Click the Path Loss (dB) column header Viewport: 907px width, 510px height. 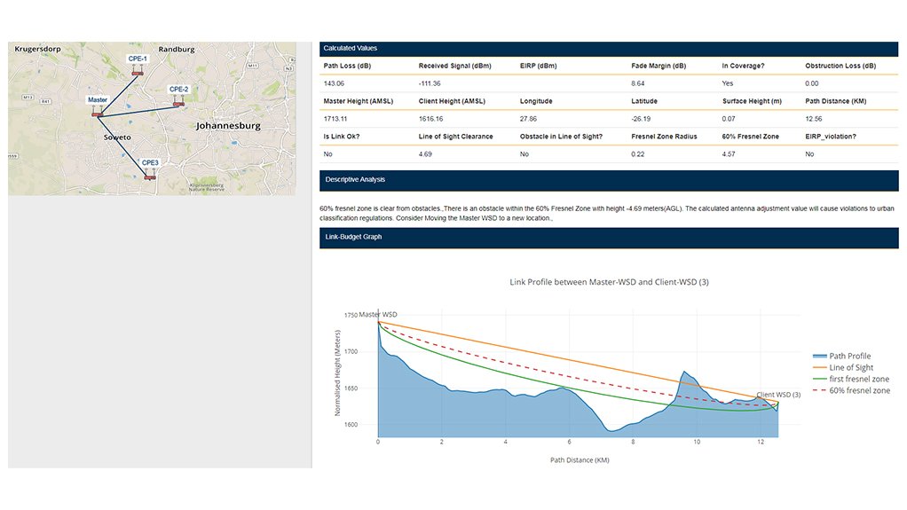click(x=347, y=66)
